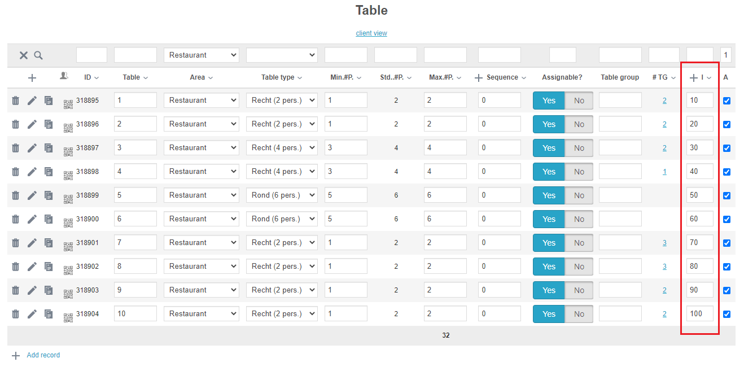
Task: Open Table type dropdown for record 318904
Action: 282,314
